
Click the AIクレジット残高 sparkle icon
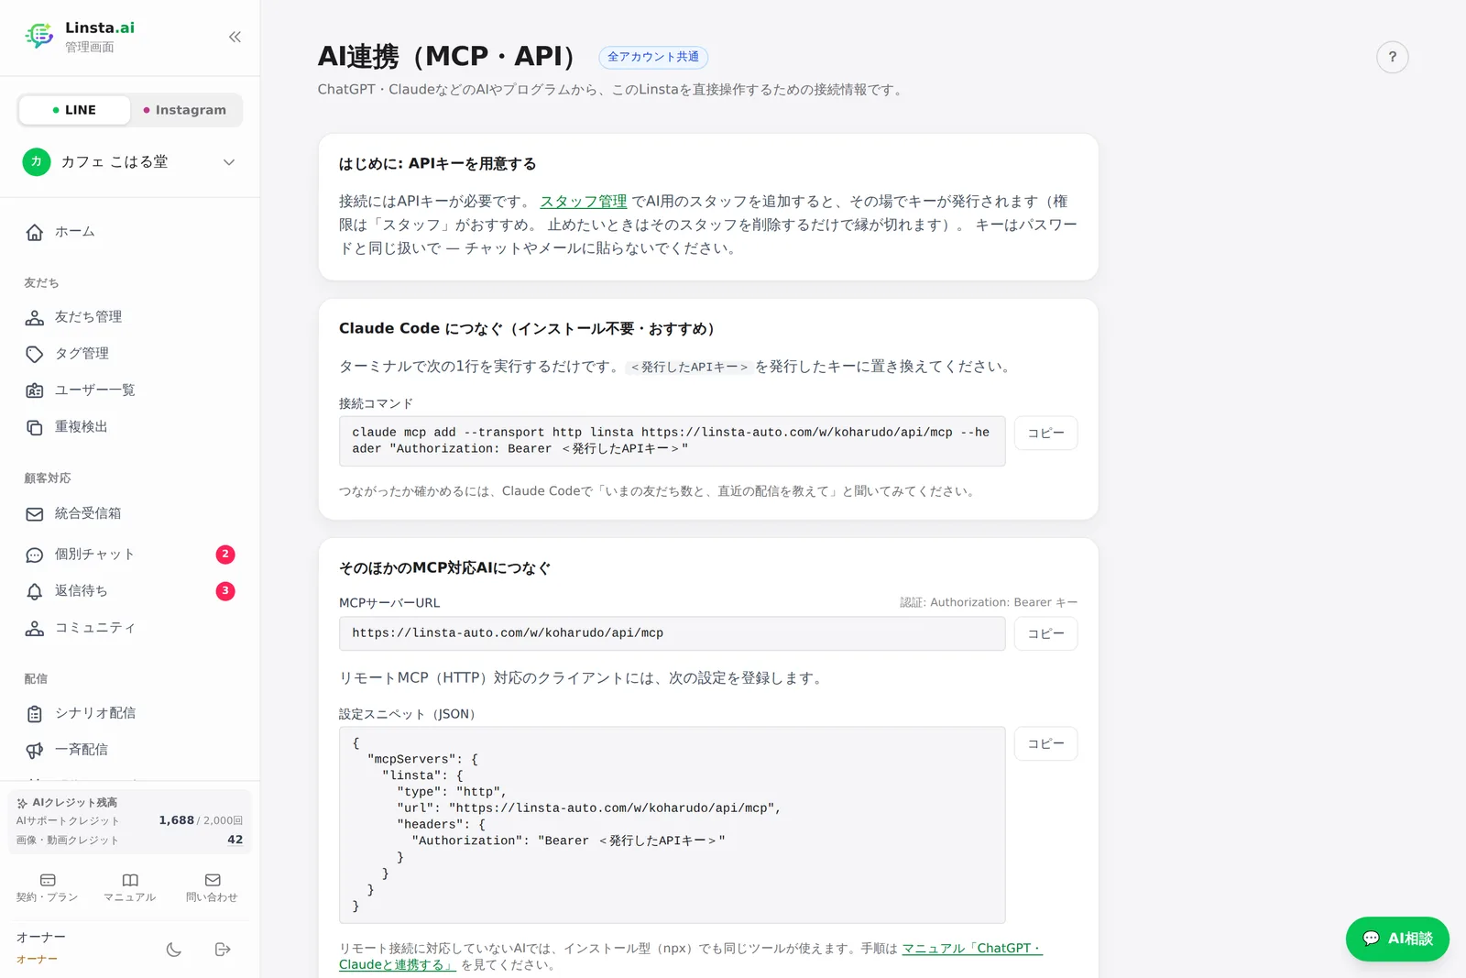tap(22, 803)
